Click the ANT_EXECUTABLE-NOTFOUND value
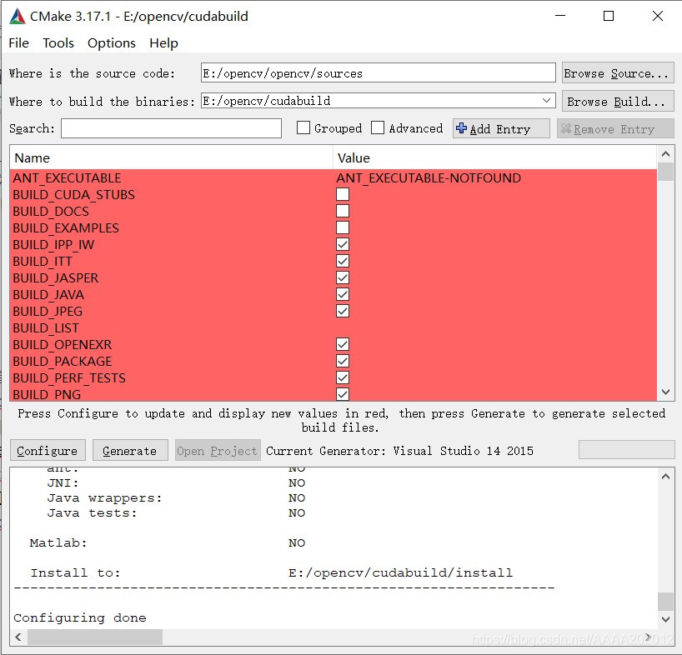The width and height of the screenshot is (682, 655). point(429,177)
